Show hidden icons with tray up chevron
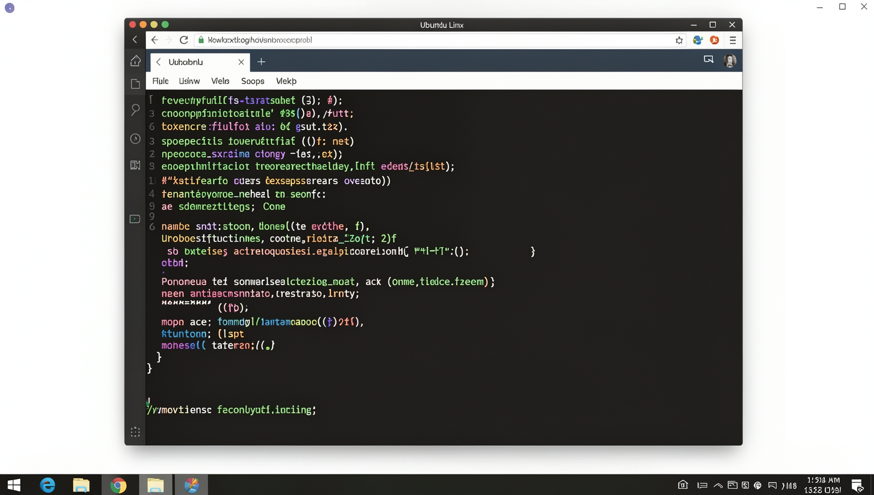This screenshot has width=874, height=495. pos(718,485)
